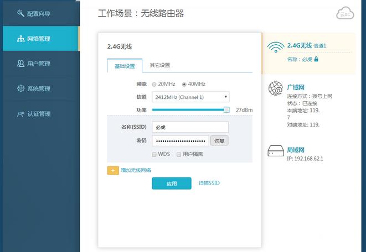The image size is (366, 252).
Task: Open the 用户管理 menu item
Action: pyautogui.click(x=41, y=64)
